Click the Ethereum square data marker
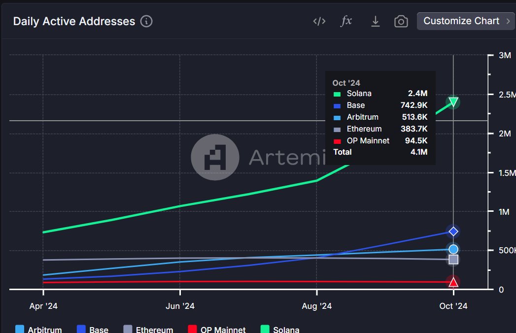 453,260
